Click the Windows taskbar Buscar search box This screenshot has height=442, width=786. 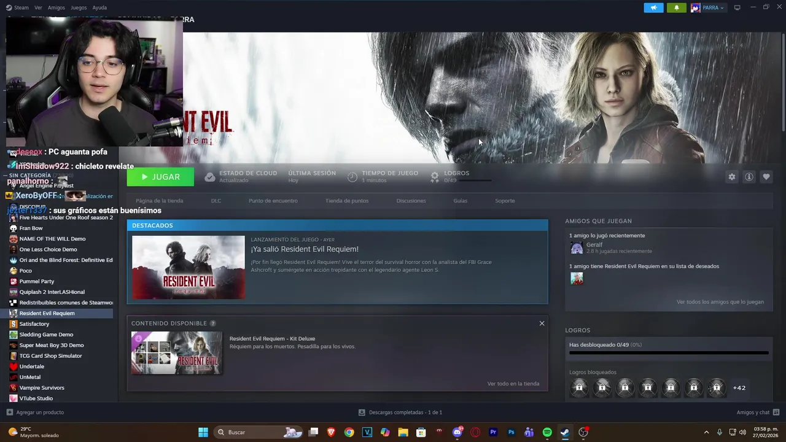pyautogui.click(x=259, y=432)
